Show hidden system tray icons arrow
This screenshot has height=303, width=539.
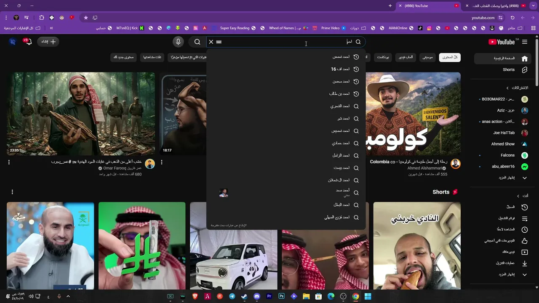click(68, 296)
